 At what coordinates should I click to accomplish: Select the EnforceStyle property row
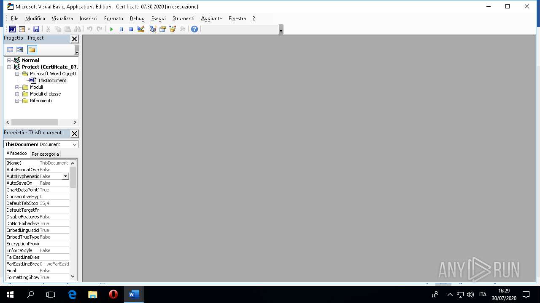(38, 250)
